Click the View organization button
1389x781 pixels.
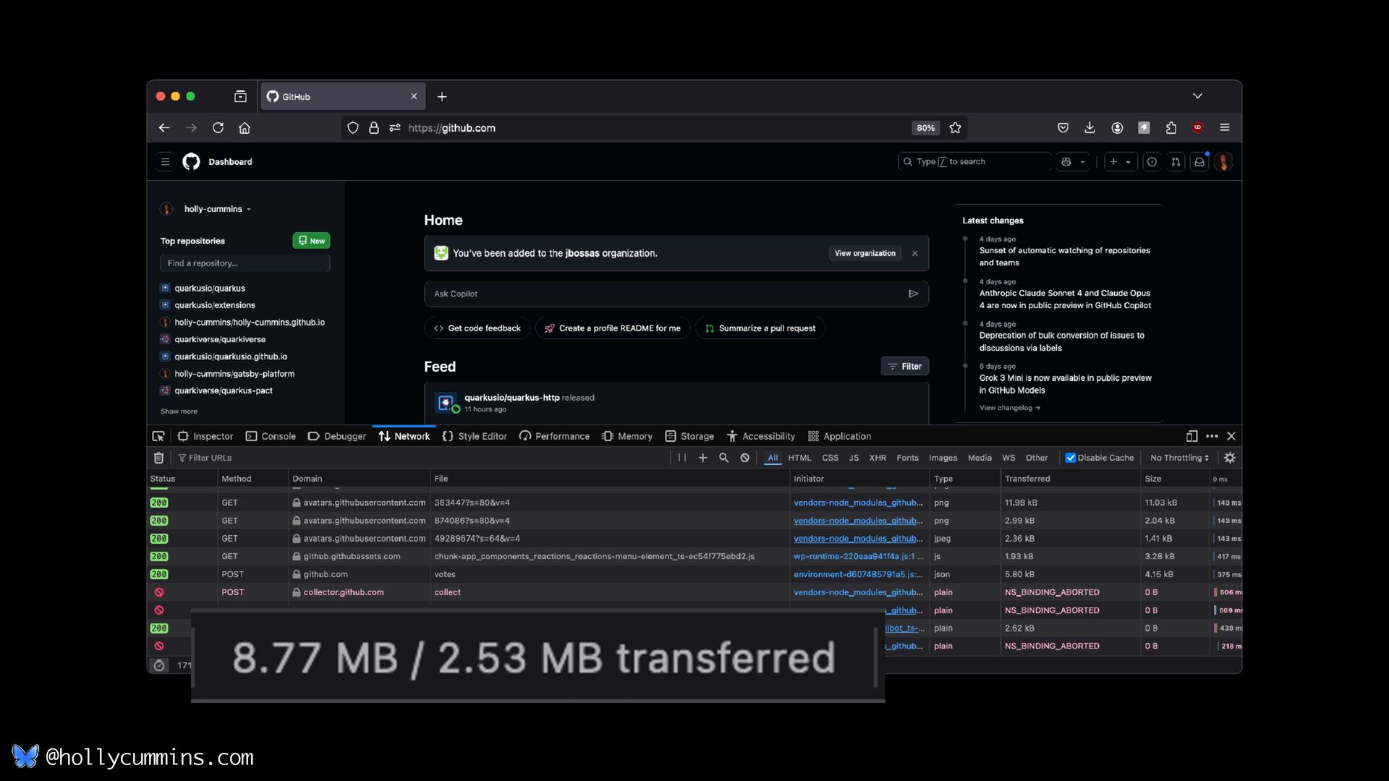[865, 253]
